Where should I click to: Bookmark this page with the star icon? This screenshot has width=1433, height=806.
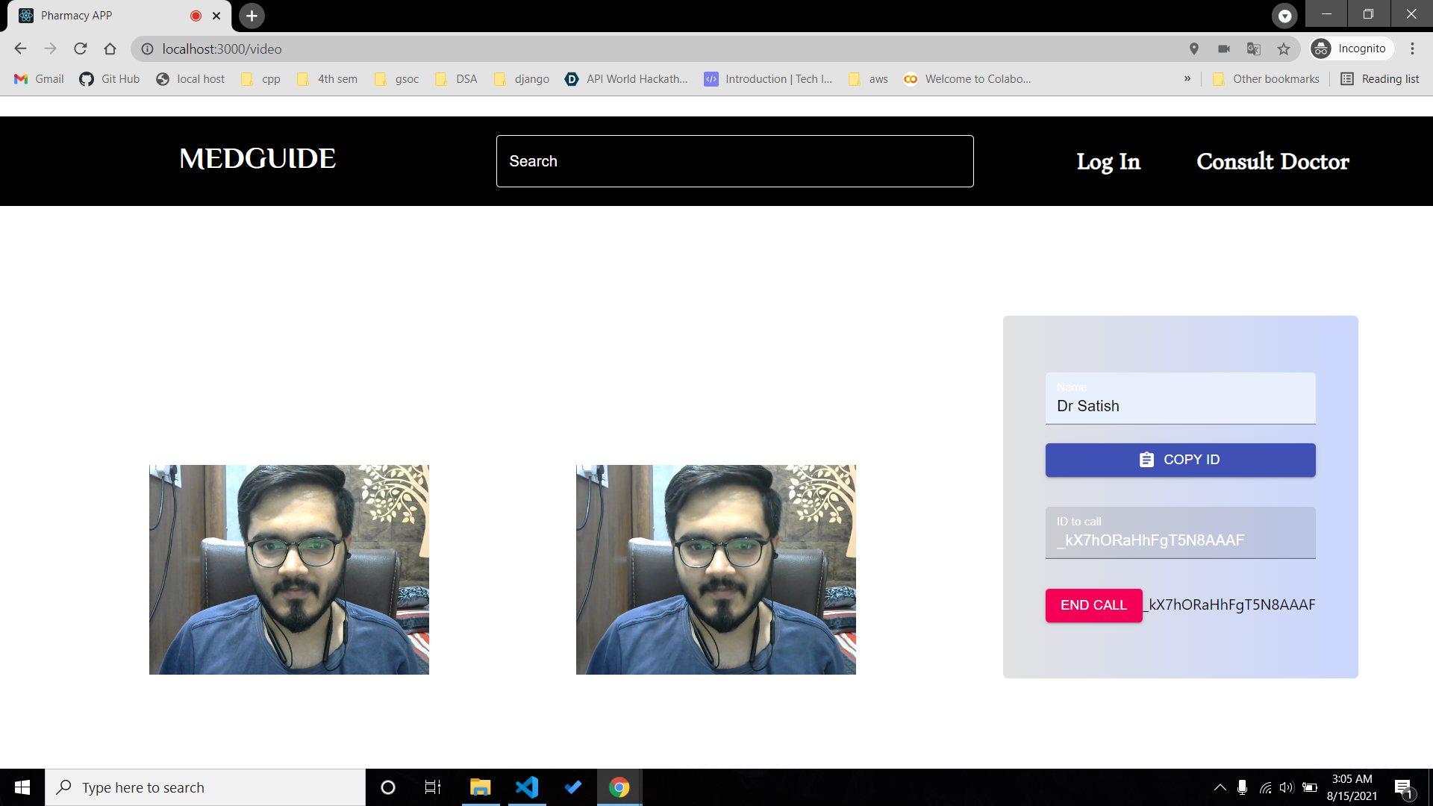(1284, 49)
